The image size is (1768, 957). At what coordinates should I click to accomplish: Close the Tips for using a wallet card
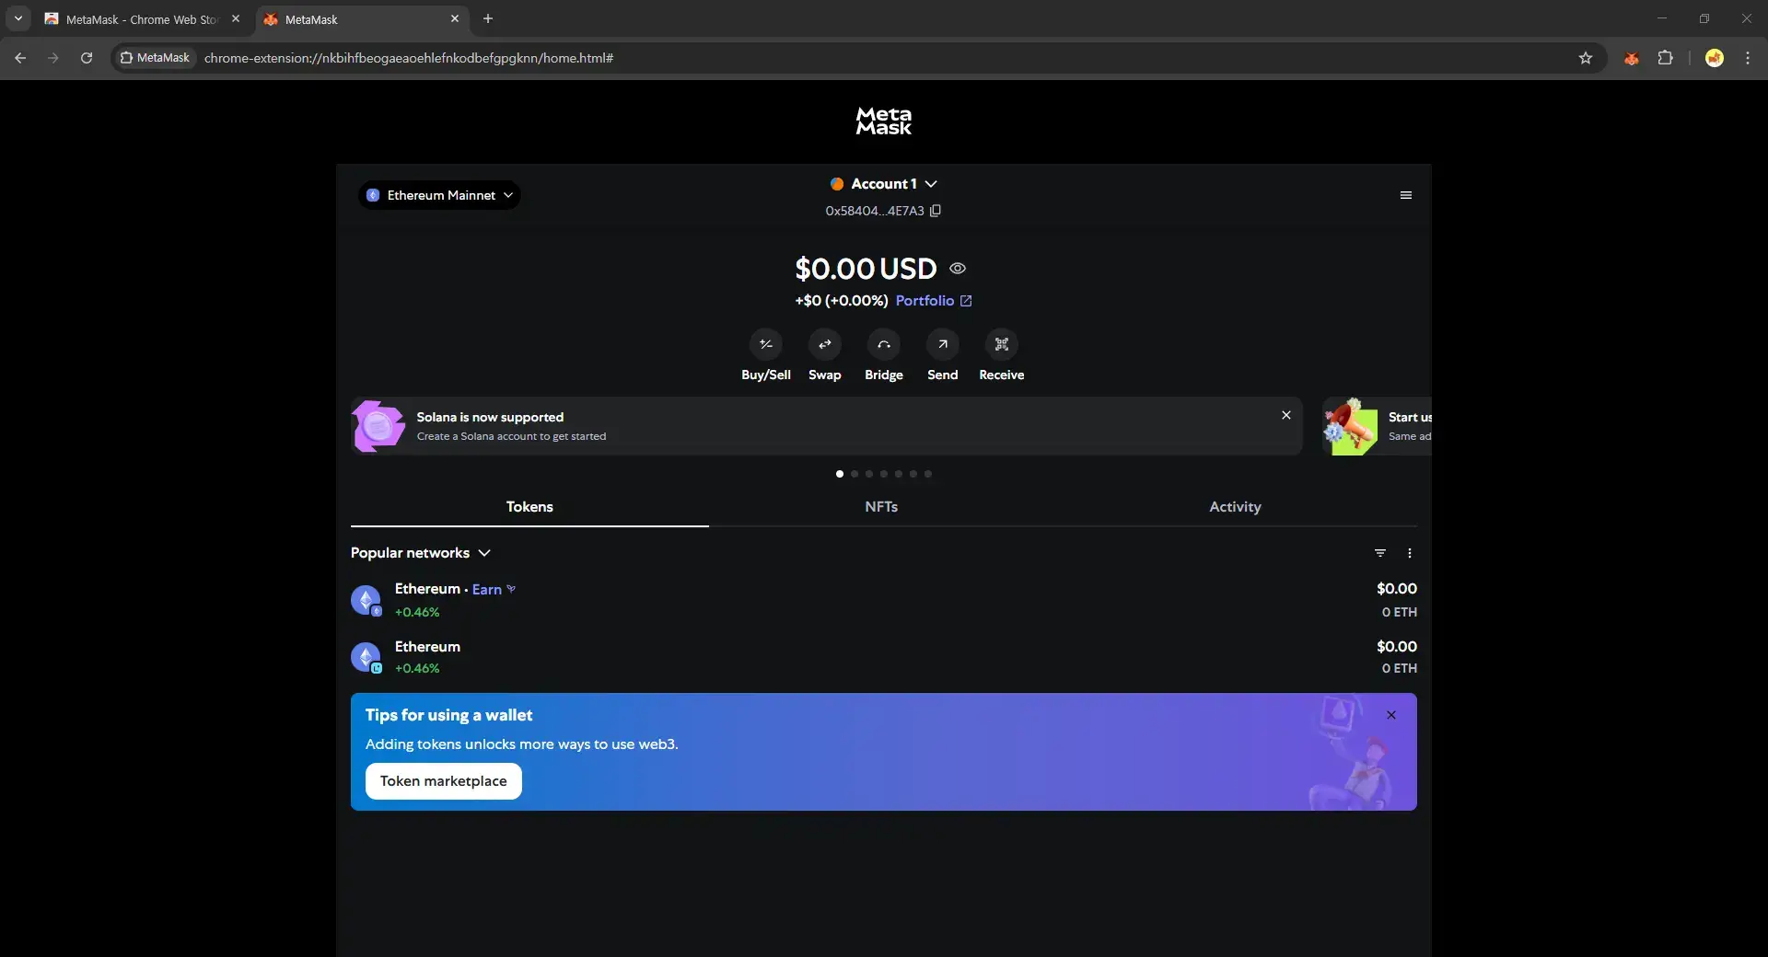(x=1390, y=715)
